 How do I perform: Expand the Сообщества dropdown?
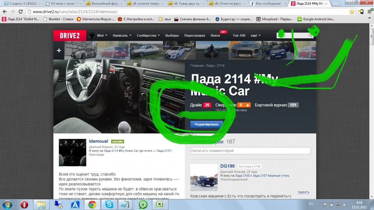148,35
